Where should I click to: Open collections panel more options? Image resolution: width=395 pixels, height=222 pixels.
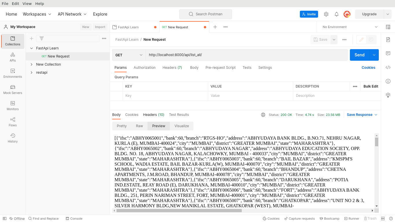(x=104, y=38)
